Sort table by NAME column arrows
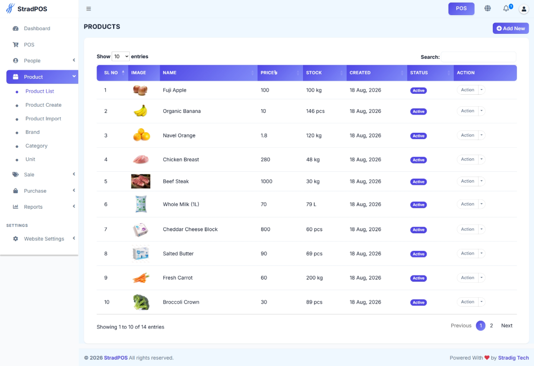This screenshot has width=534, height=366. click(x=252, y=73)
